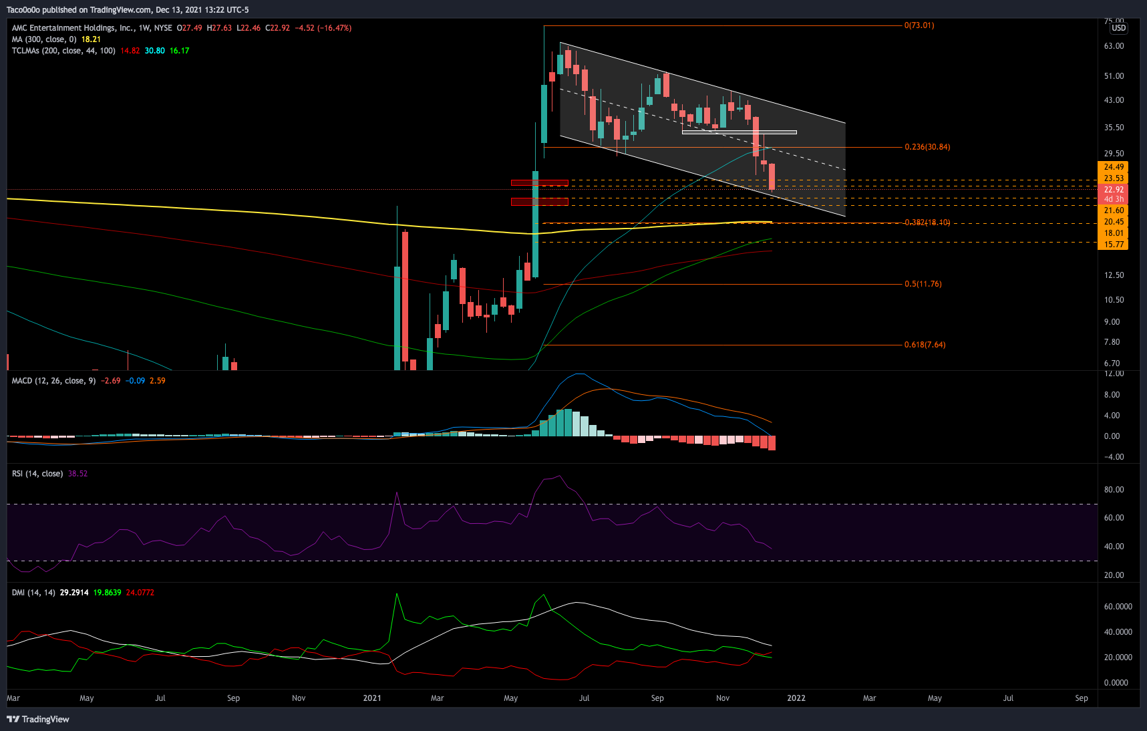Click the 2022 label on the time axis
This screenshot has width=1147, height=731.
(x=796, y=698)
